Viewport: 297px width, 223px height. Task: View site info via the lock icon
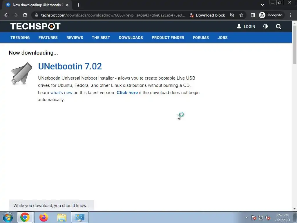coord(37,15)
